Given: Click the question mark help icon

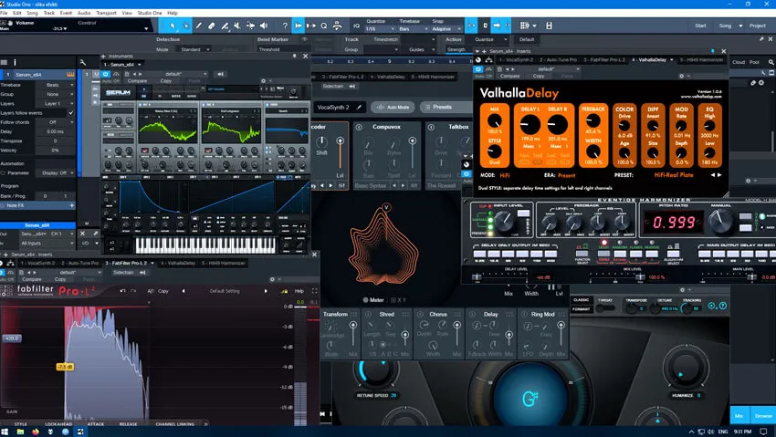Looking at the screenshot, I should [285, 26].
